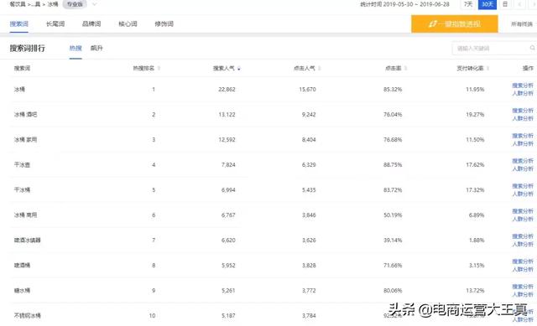Open 搜索分析 for rank 9 row
537x326 pixels.
(x=523, y=287)
